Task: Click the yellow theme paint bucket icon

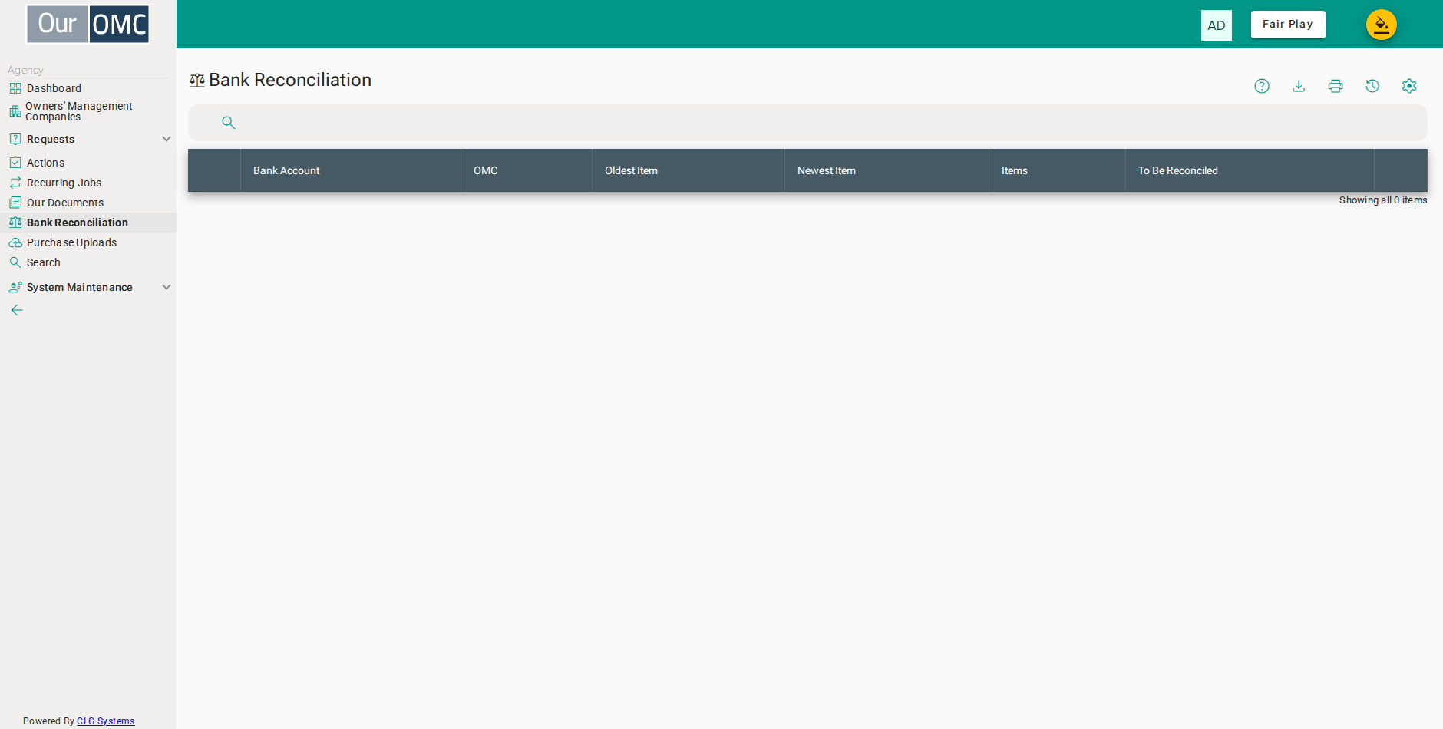Action: click(x=1382, y=25)
